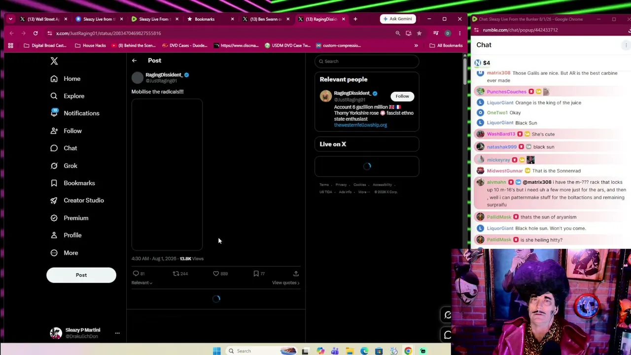The height and width of the screenshot is (355, 631).
Task: Open View quotes link
Action: (x=286, y=283)
